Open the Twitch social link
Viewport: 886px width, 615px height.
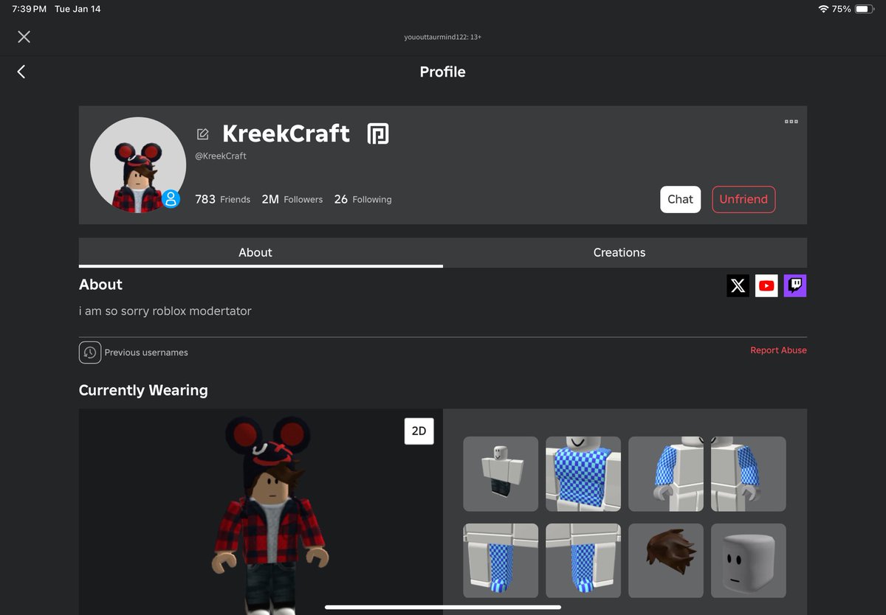pyautogui.click(x=795, y=285)
